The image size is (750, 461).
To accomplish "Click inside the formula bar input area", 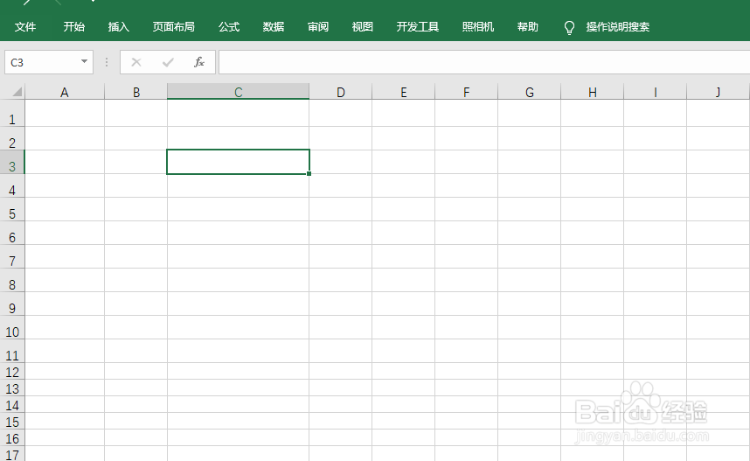I will 484,62.
